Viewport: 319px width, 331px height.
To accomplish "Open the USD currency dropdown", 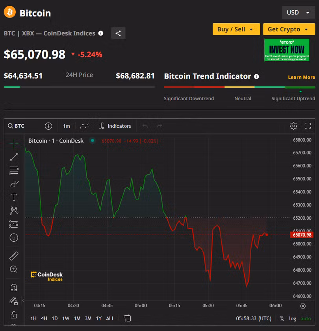I will pos(298,13).
